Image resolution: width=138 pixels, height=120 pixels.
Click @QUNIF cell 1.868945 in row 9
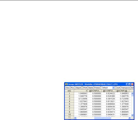click(x=122, y=112)
